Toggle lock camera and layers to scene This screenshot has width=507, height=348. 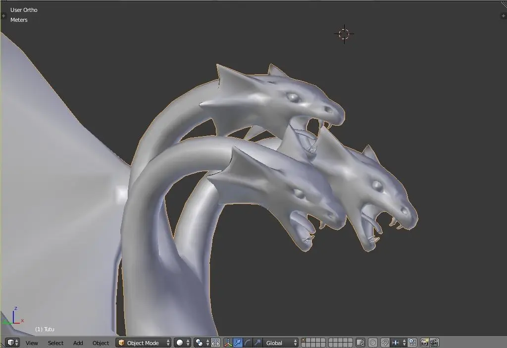pos(360,343)
